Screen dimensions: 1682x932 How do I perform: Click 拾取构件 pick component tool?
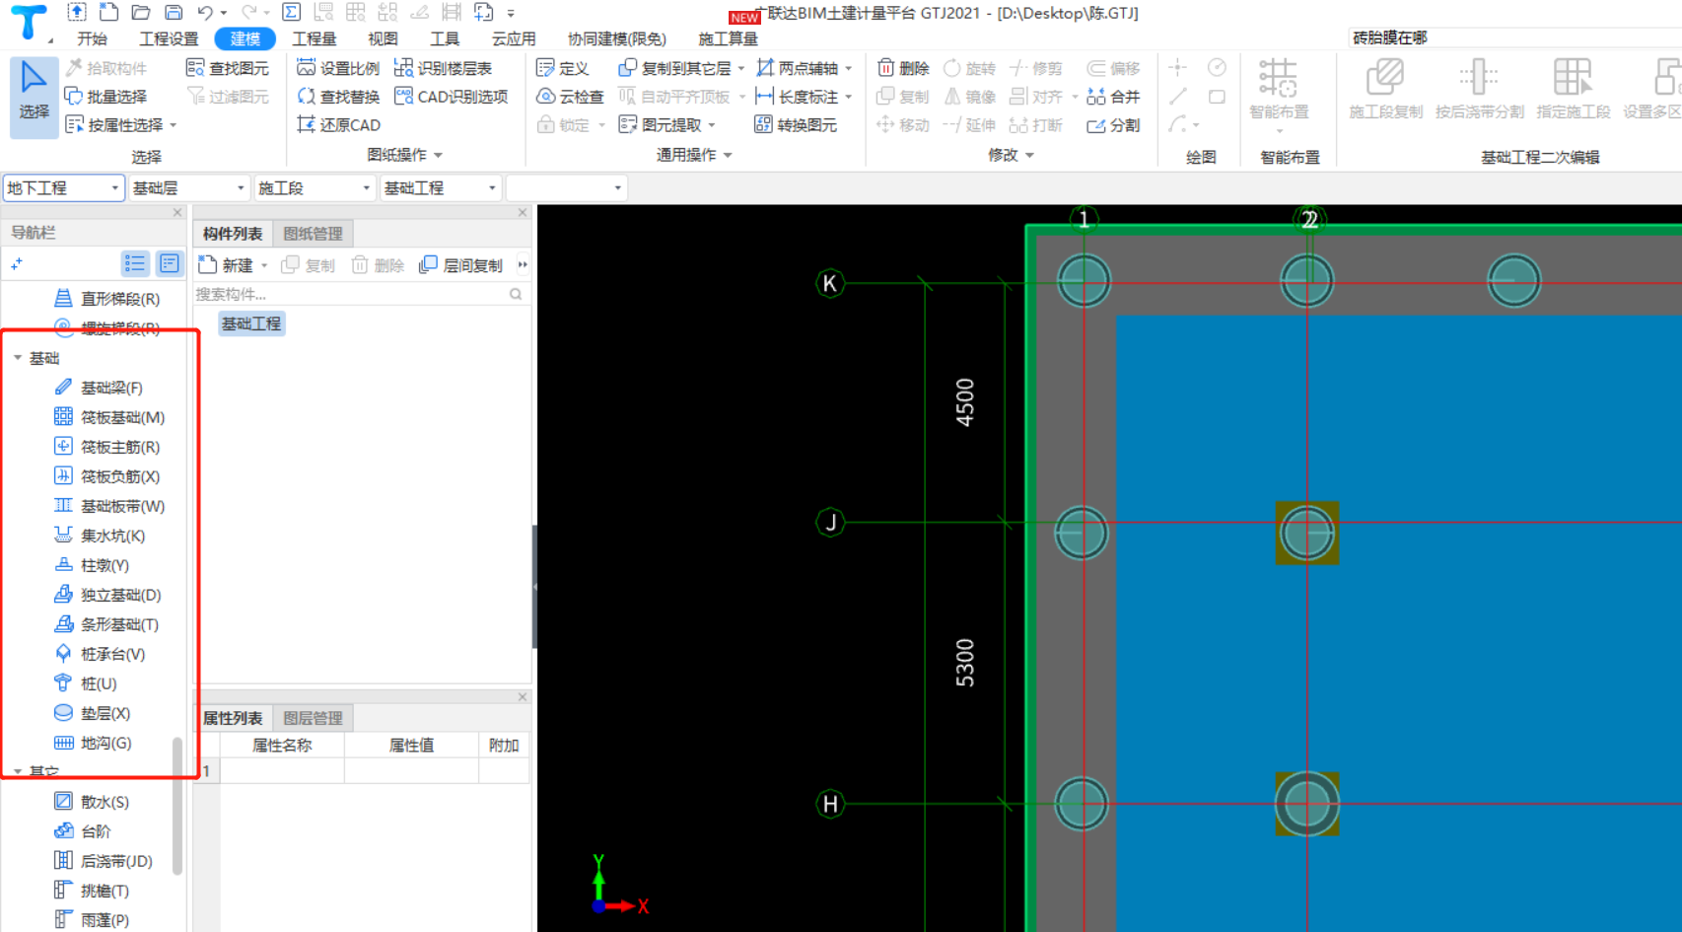(x=106, y=68)
